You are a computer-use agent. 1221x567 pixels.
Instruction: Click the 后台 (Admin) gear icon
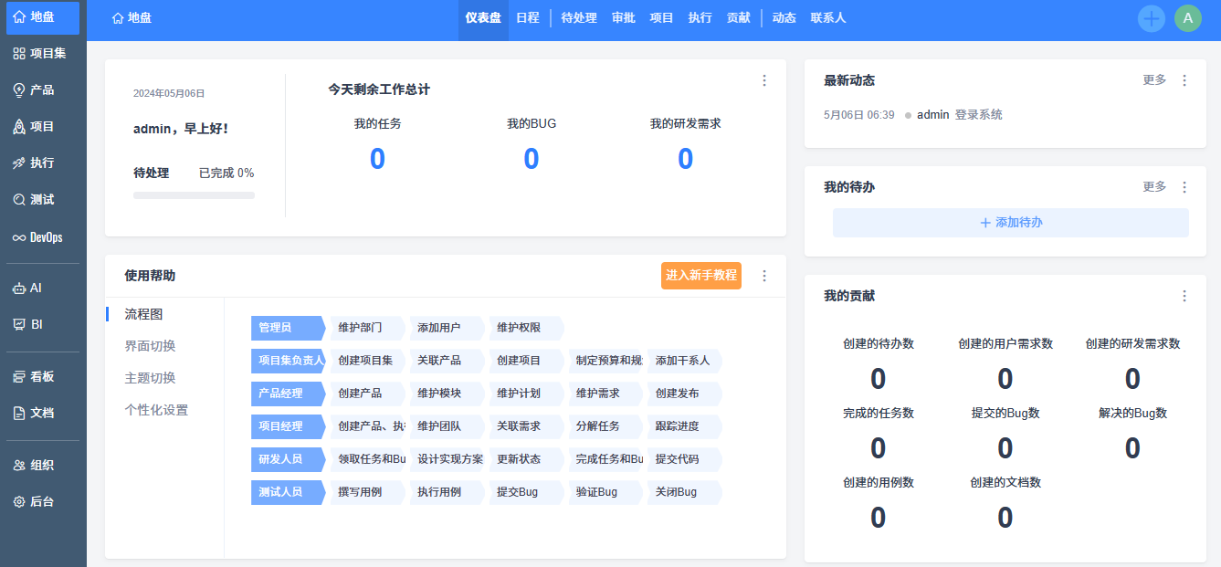coord(19,501)
